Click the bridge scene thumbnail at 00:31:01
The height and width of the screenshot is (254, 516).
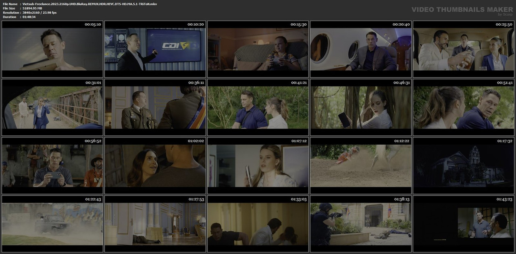click(x=52, y=107)
